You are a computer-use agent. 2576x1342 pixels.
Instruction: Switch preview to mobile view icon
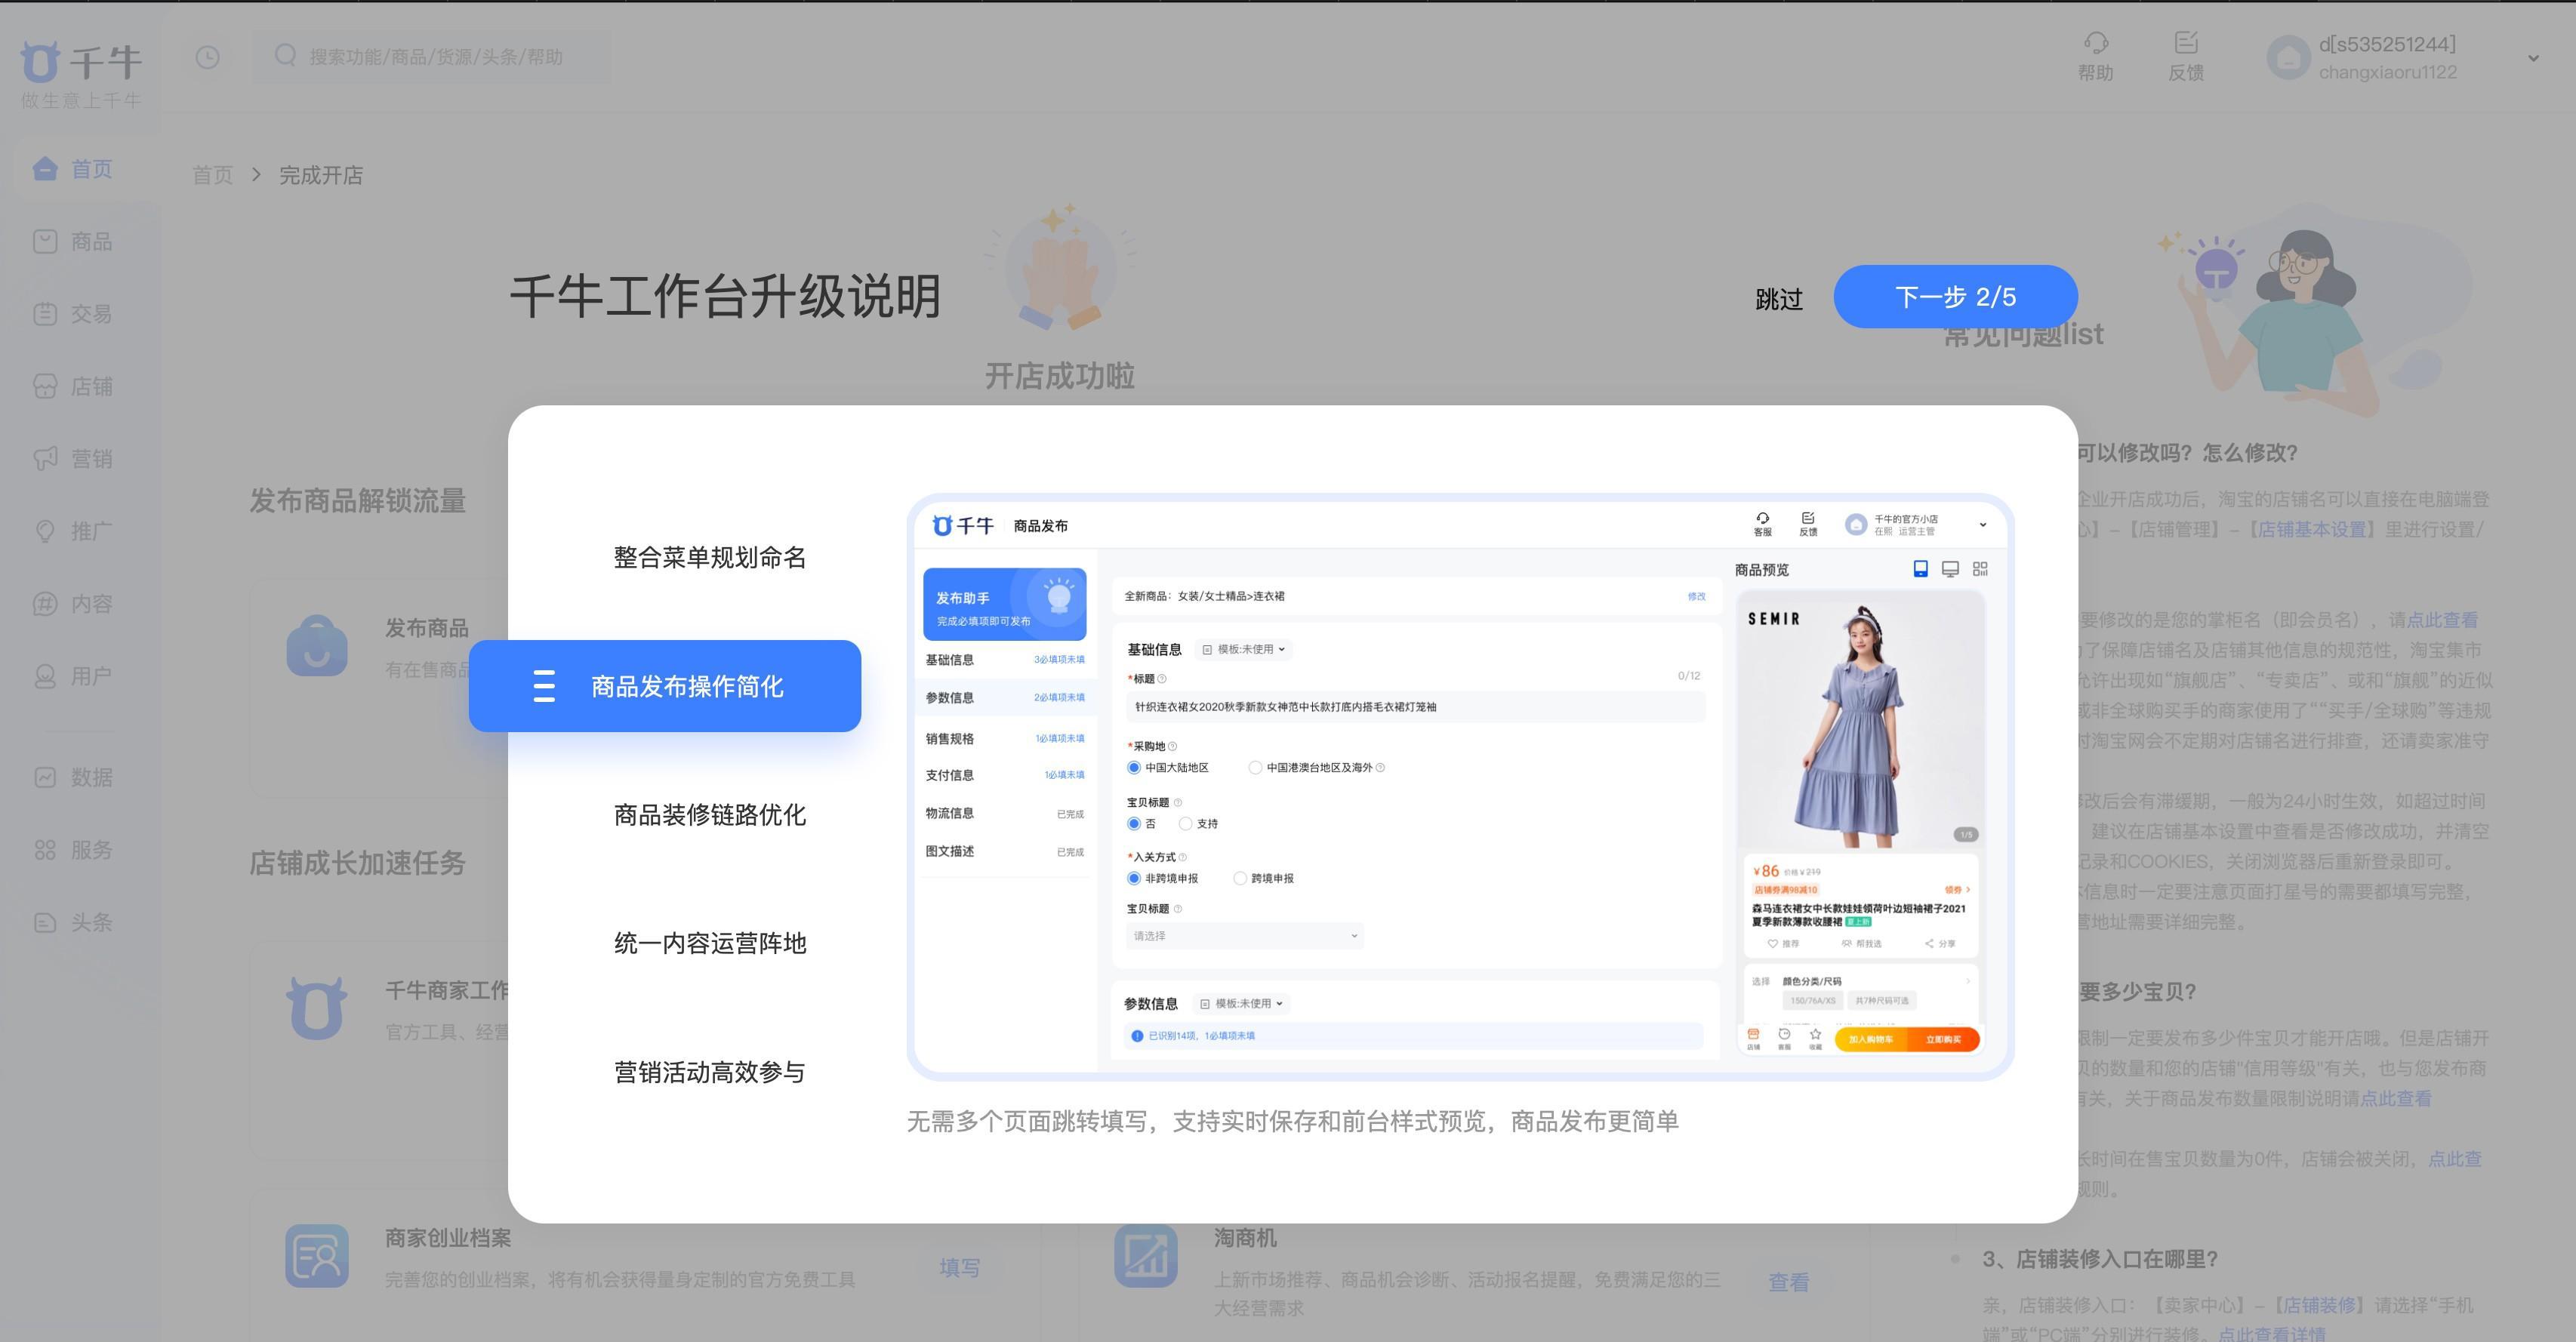pyautogui.click(x=1920, y=569)
